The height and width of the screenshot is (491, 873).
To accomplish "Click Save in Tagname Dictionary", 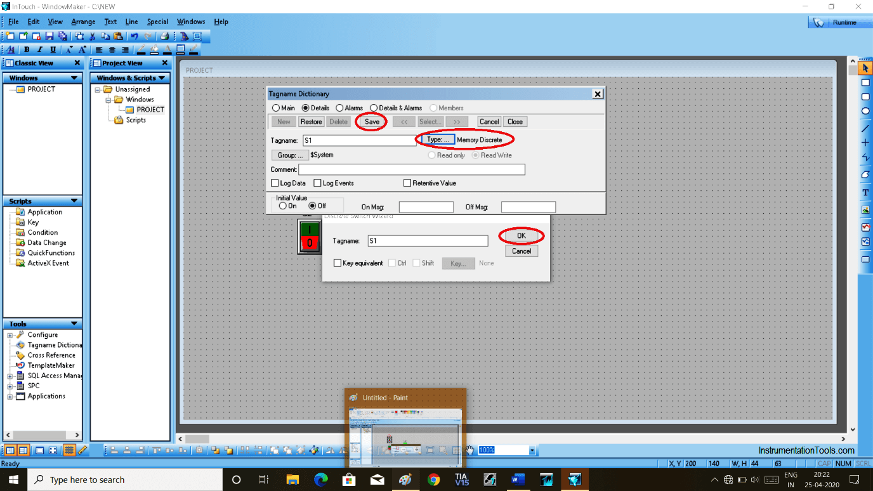I will point(372,122).
